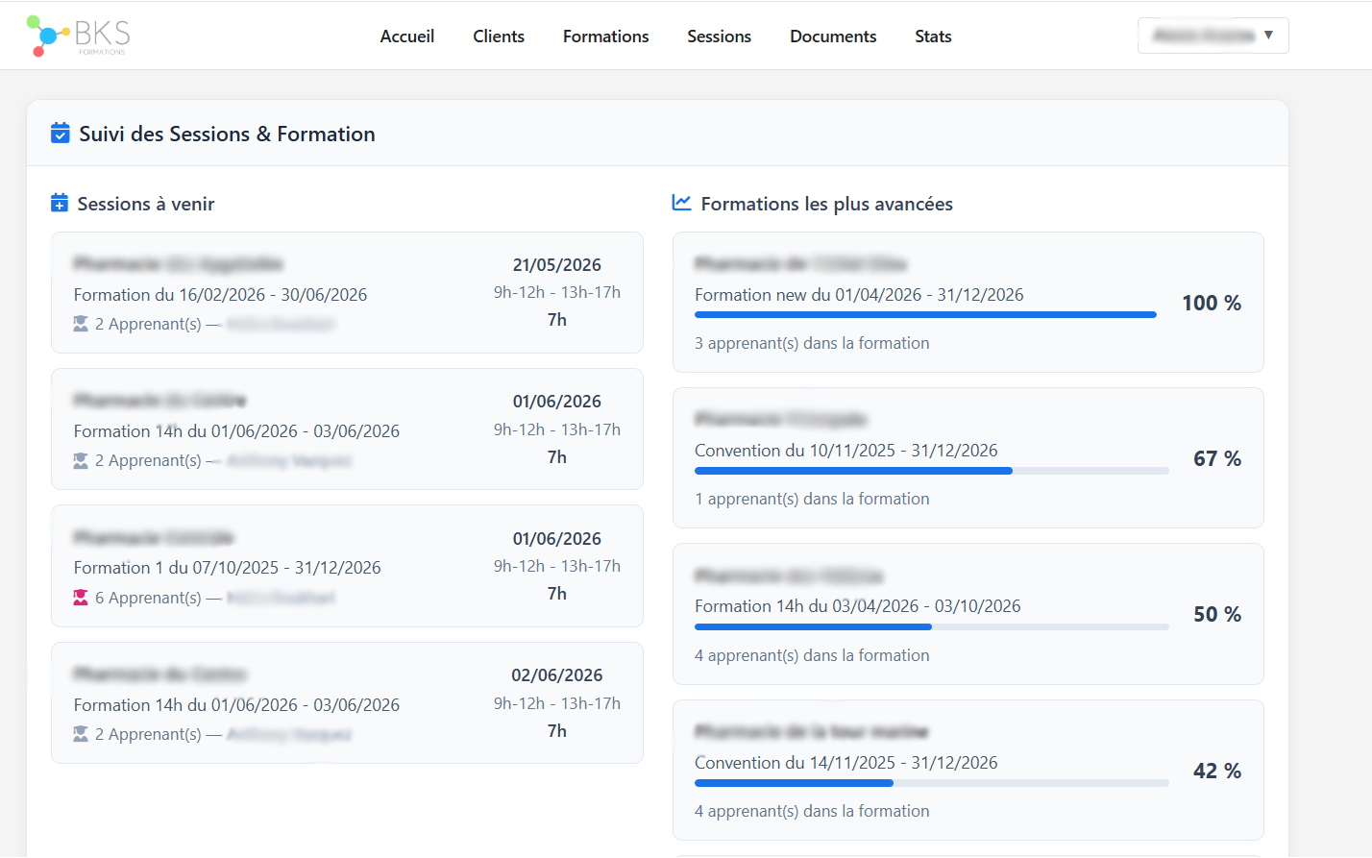
Task: Click the 100 % progress bar
Action: 925,314
